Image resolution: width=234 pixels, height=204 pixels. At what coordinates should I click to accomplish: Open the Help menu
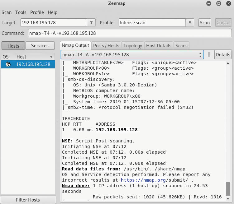pos(52,12)
